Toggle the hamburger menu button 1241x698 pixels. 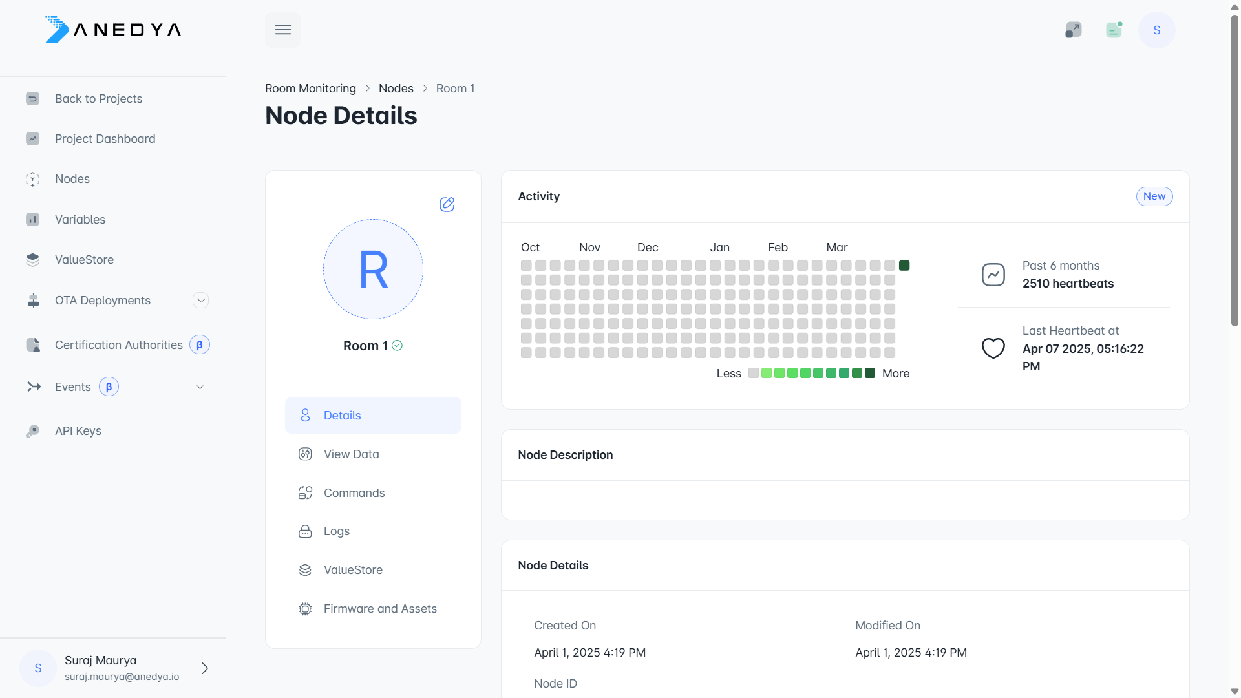[282, 30]
